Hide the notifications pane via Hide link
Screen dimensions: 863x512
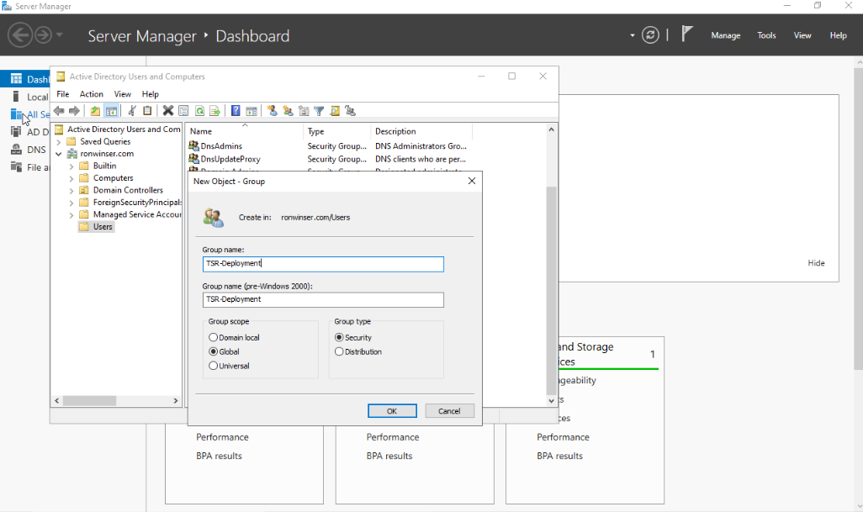click(x=815, y=262)
